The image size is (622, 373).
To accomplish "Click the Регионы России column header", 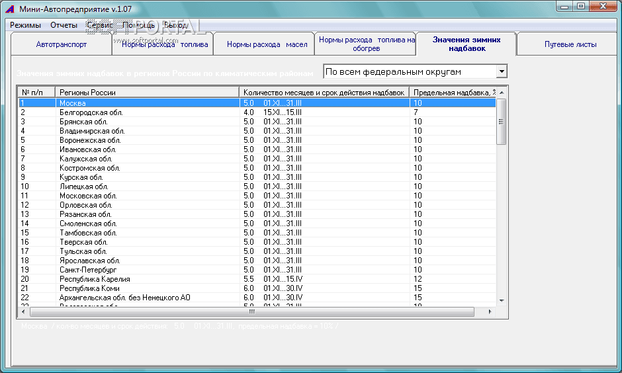I will 147,93.
